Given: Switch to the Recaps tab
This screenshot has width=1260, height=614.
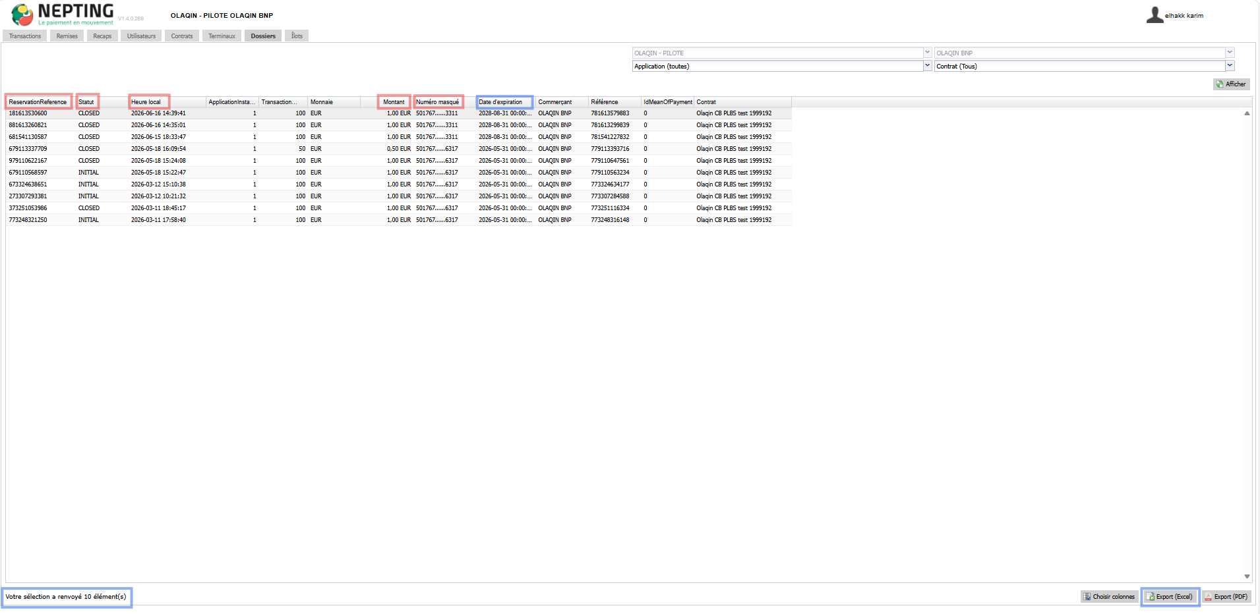Looking at the screenshot, I should coord(102,36).
